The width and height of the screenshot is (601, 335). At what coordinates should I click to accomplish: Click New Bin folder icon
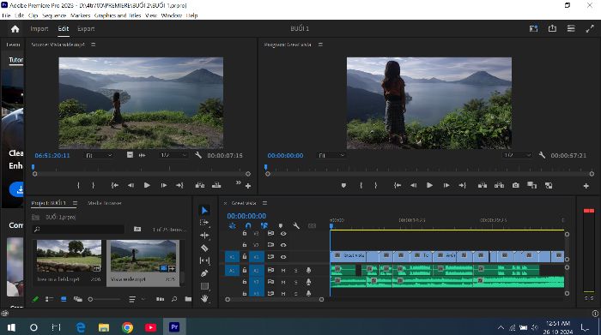pyautogui.click(x=188, y=299)
